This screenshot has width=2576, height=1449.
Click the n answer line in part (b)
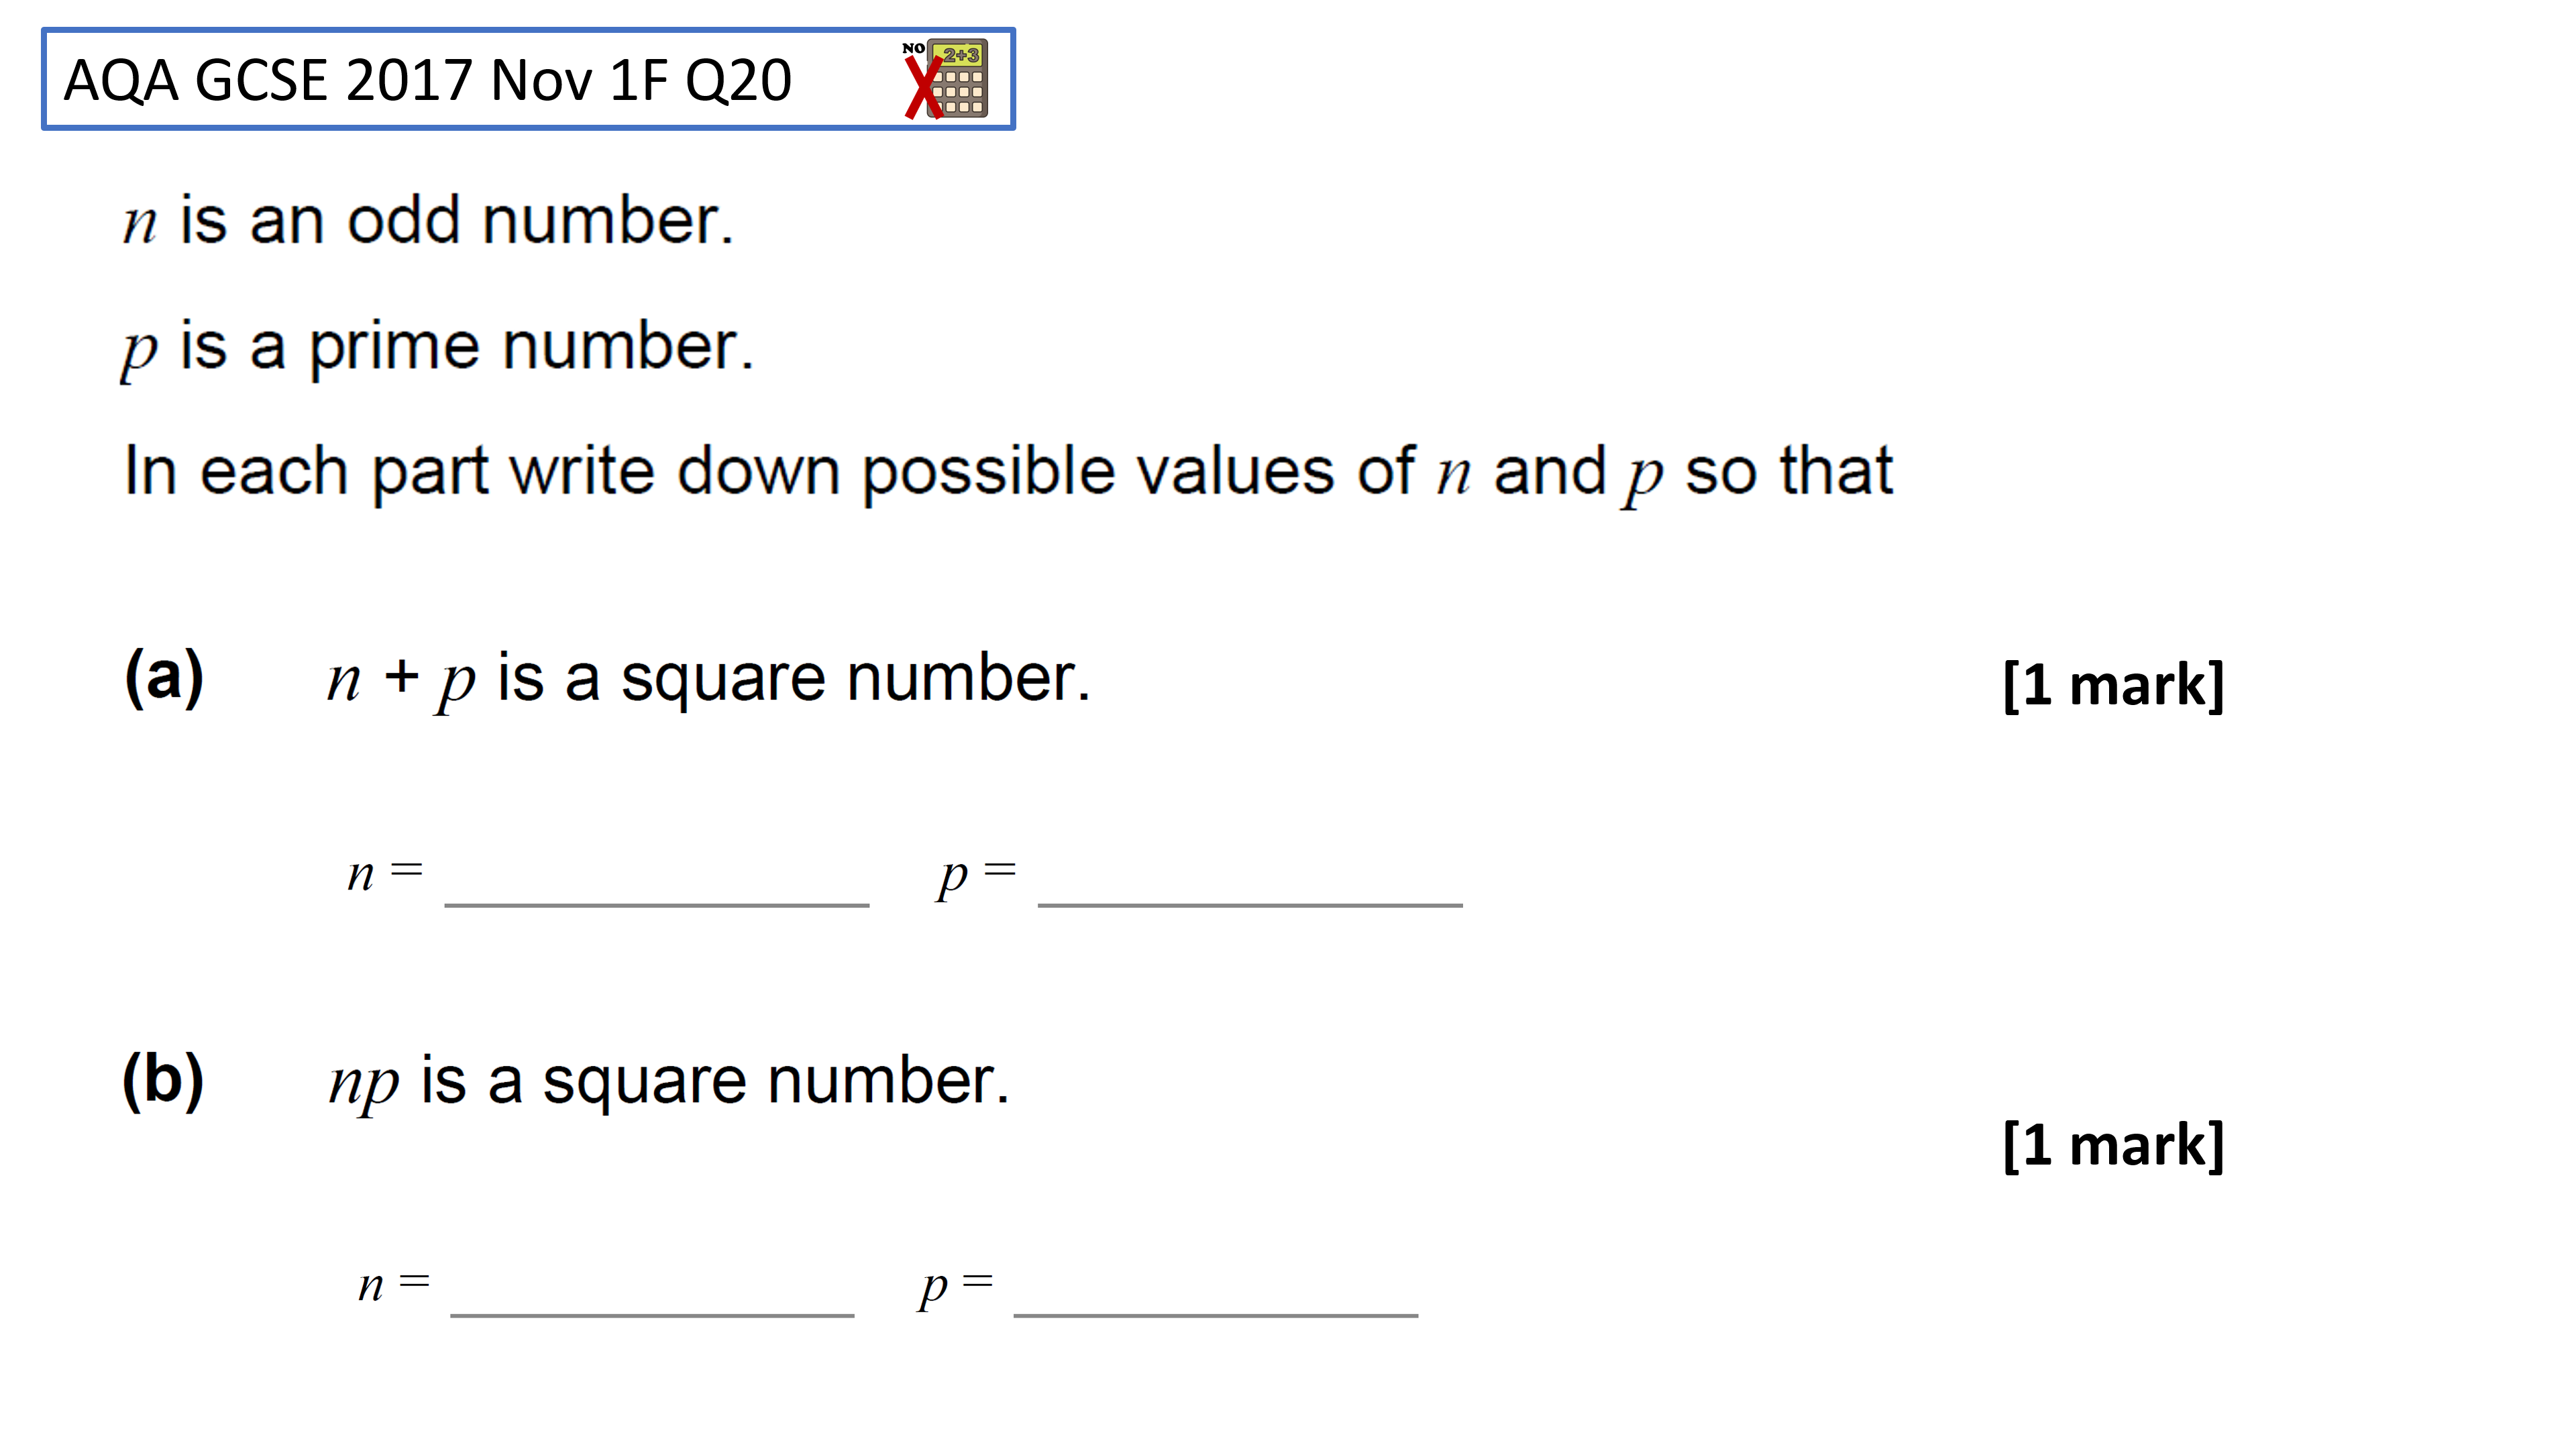tap(652, 1314)
